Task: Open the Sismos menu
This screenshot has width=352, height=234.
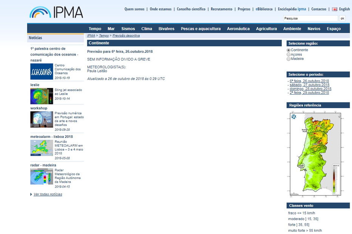Action: 128,29
